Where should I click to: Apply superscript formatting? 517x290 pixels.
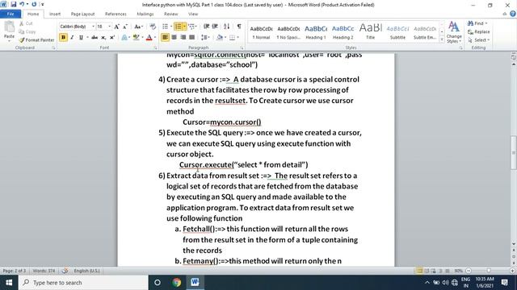point(112,37)
